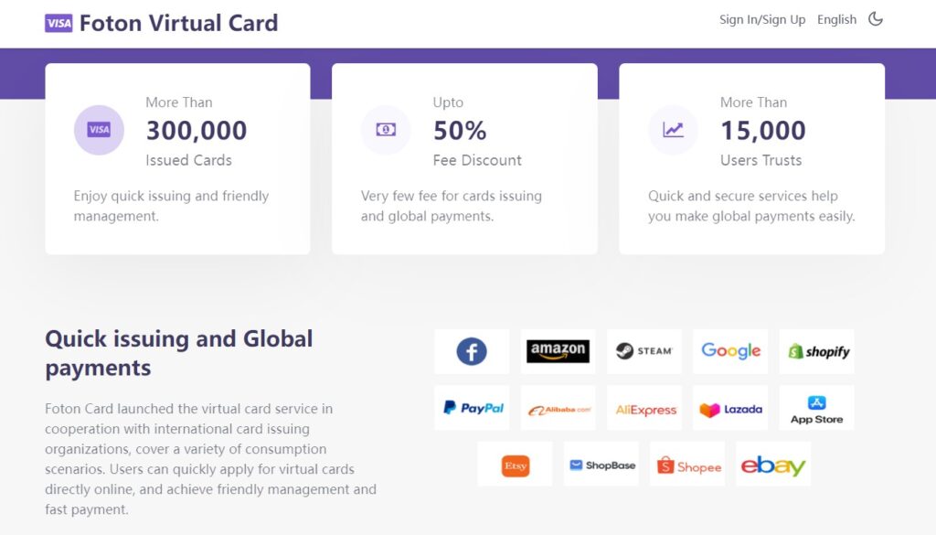Select the App Store logo tile
The image size is (936, 535).
click(816, 408)
